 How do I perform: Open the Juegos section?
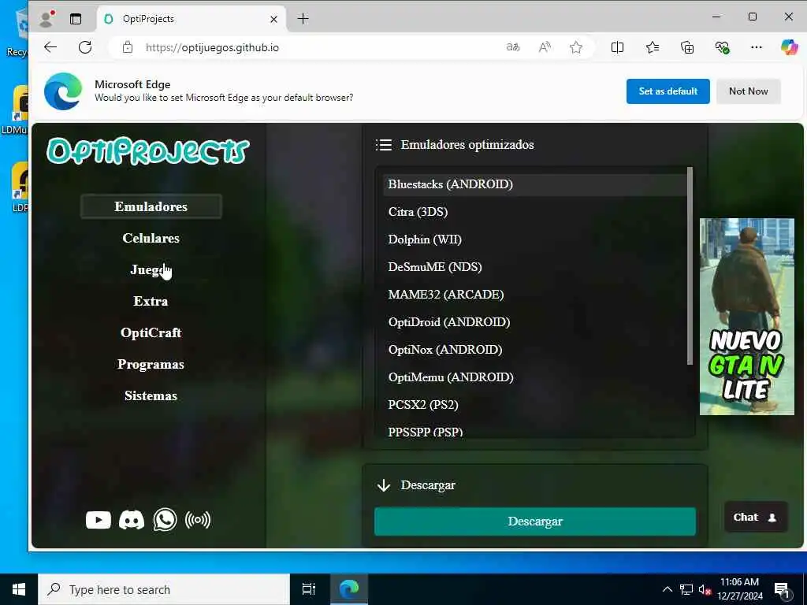[151, 269]
